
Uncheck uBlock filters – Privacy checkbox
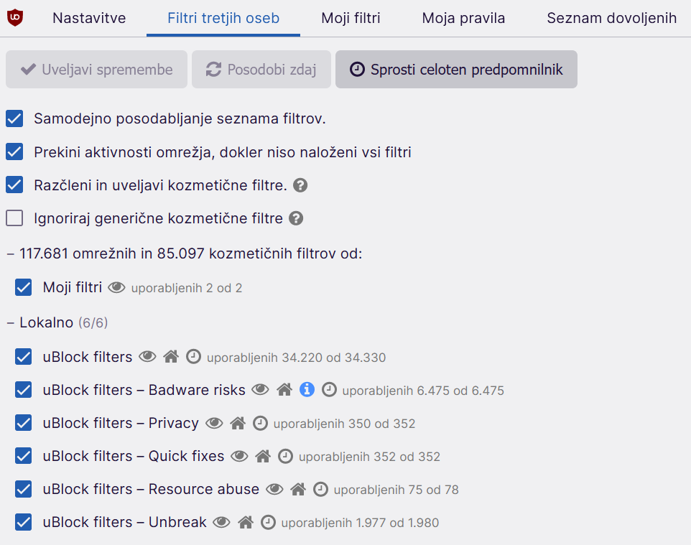pos(24,423)
